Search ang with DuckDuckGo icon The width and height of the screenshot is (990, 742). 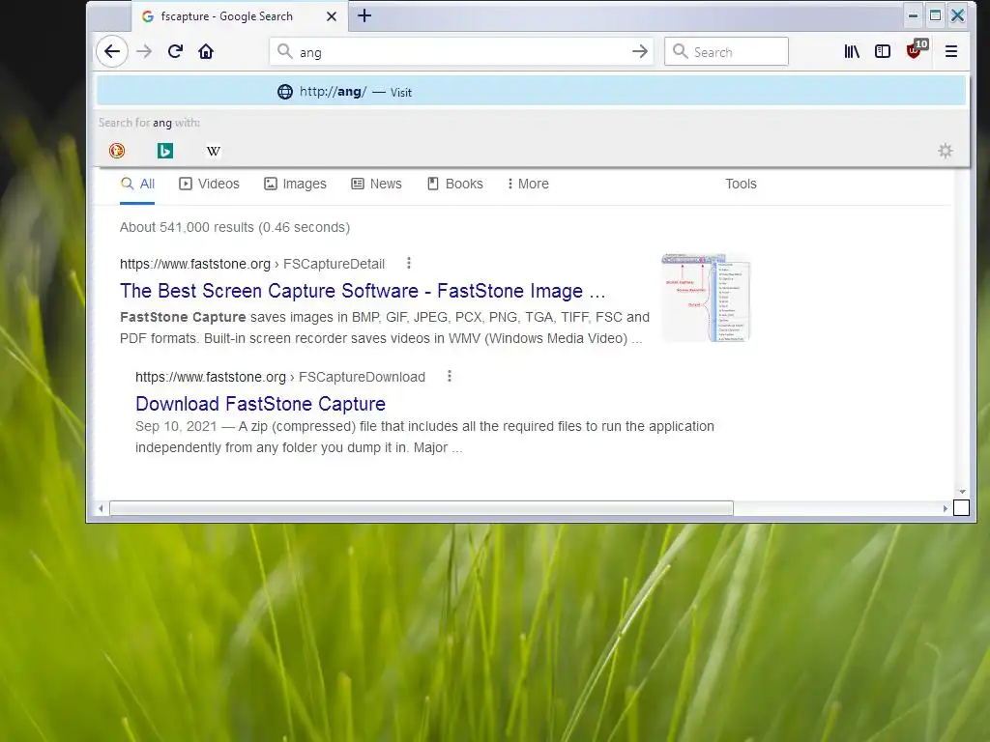pos(117,151)
